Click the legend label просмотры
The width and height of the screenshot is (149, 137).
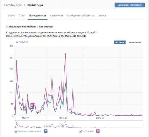pos(88,131)
